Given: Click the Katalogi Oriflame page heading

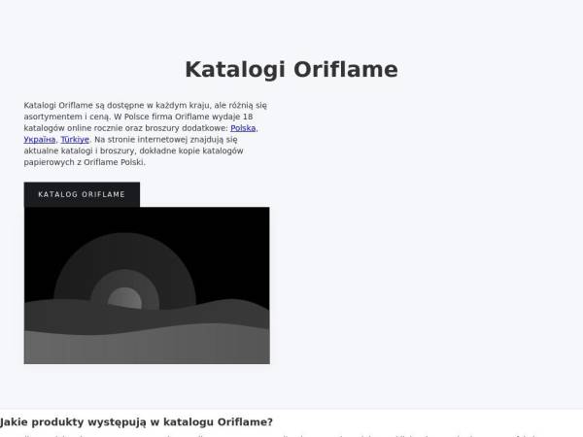Looking at the screenshot, I should pos(291,70).
